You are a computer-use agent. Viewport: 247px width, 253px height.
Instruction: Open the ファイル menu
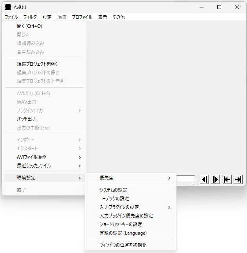pyautogui.click(x=11, y=17)
